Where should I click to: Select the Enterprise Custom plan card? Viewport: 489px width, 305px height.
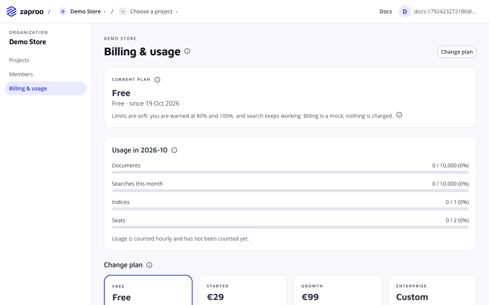point(432,290)
